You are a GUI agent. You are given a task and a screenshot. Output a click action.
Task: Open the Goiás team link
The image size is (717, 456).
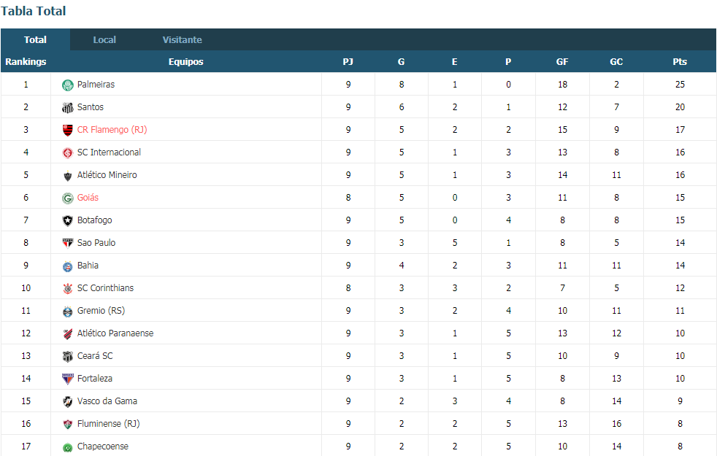(88, 198)
